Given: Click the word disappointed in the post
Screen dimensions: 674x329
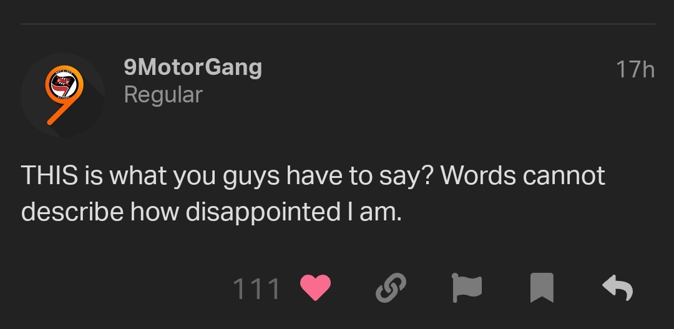Looking at the screenshot, I should coord(263,212).
